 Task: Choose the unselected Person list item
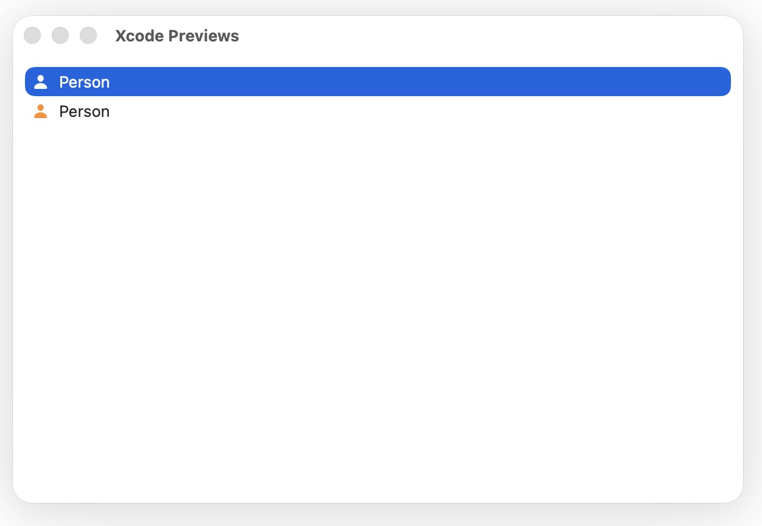(84, 111)
